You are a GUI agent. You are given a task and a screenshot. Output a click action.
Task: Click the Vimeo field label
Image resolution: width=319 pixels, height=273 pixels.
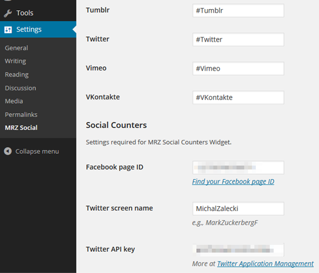96,68
